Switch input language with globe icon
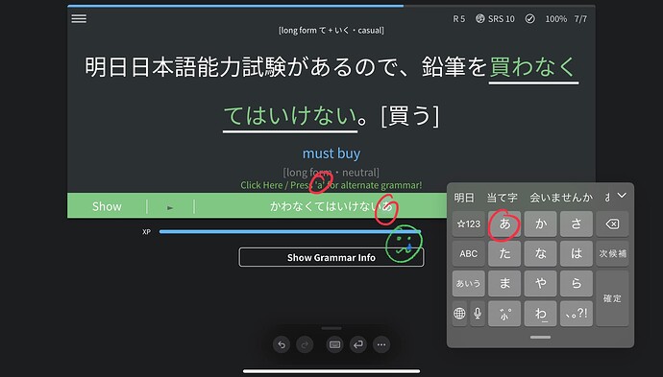The image size is (663, 377). click(459, 314)
